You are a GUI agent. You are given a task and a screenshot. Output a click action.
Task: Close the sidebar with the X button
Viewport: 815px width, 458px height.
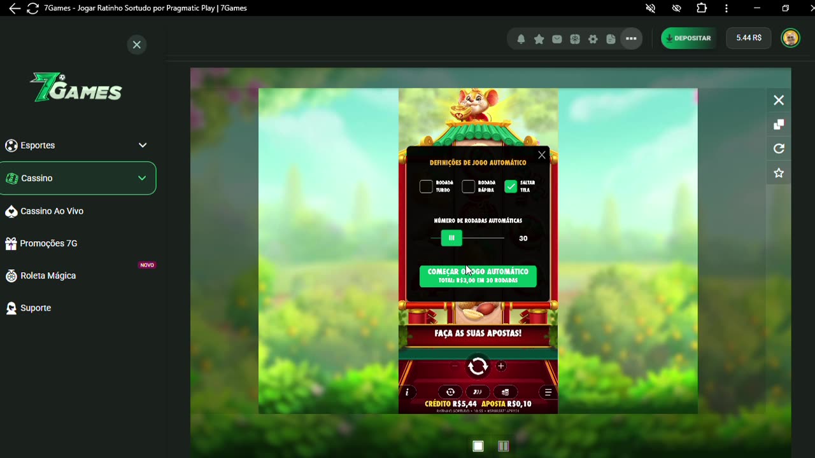pos(137,45)
